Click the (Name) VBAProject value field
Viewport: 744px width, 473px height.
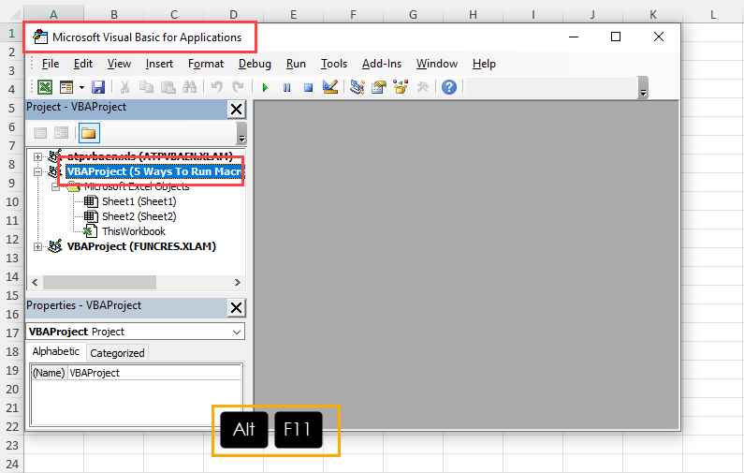(x=154, y=374)
